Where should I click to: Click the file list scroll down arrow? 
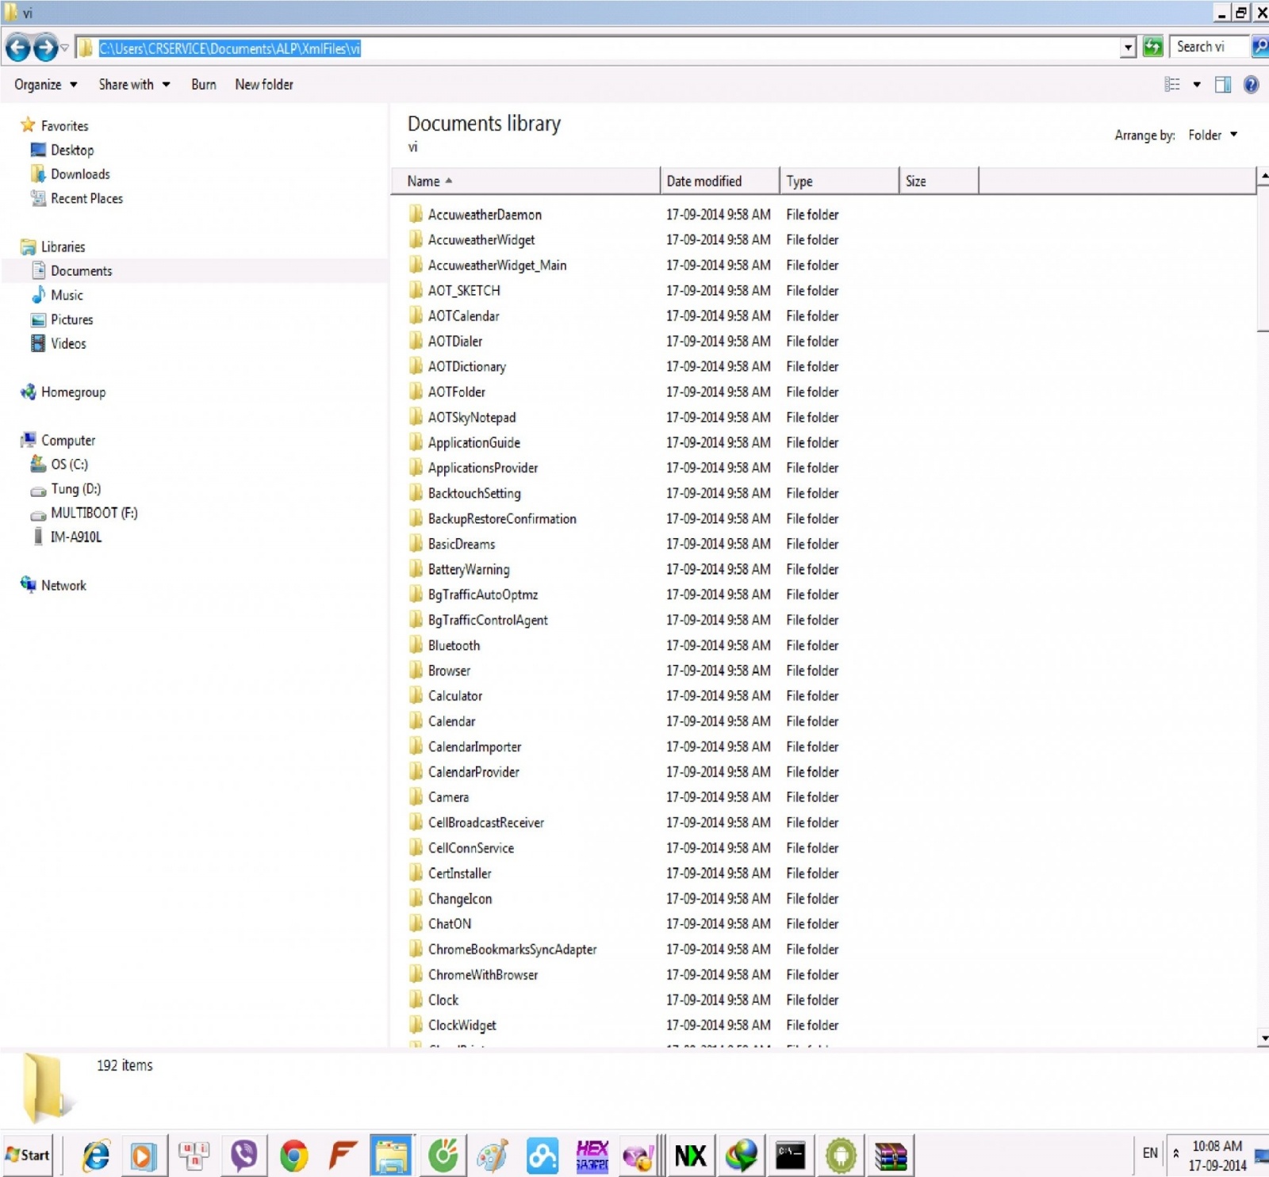(1263, 1038)
